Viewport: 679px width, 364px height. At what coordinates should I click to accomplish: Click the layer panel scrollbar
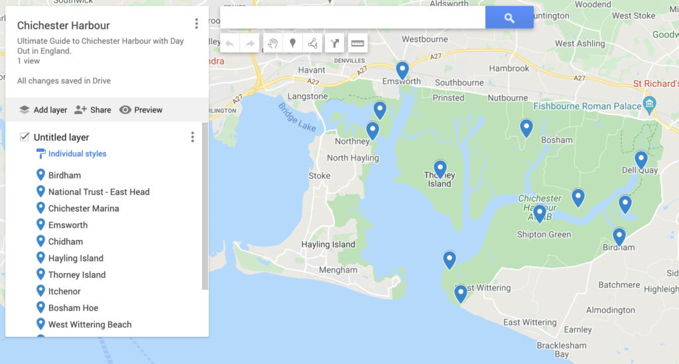pos(206,206)
